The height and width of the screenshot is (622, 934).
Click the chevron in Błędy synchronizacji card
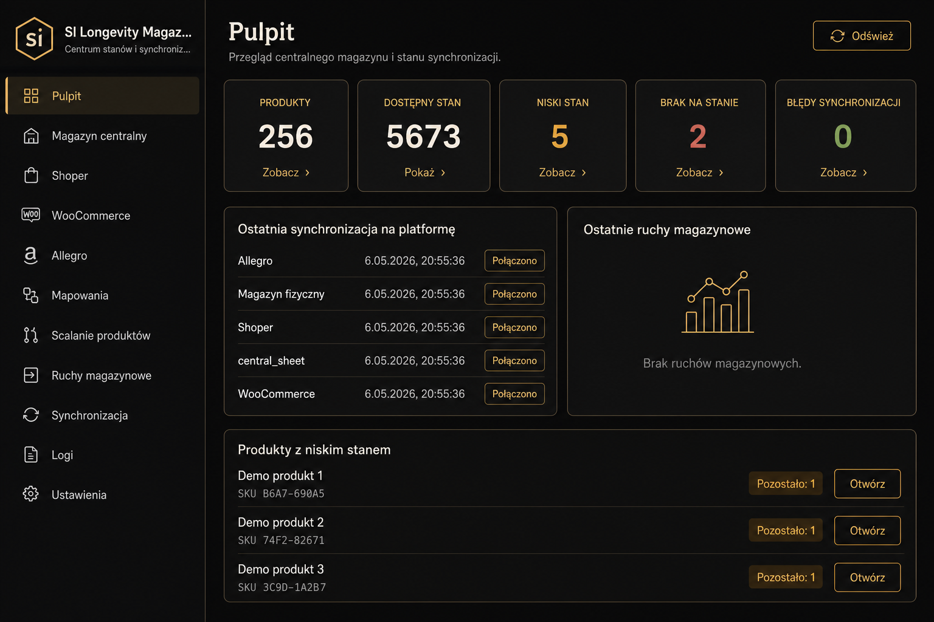click(865, 173)
